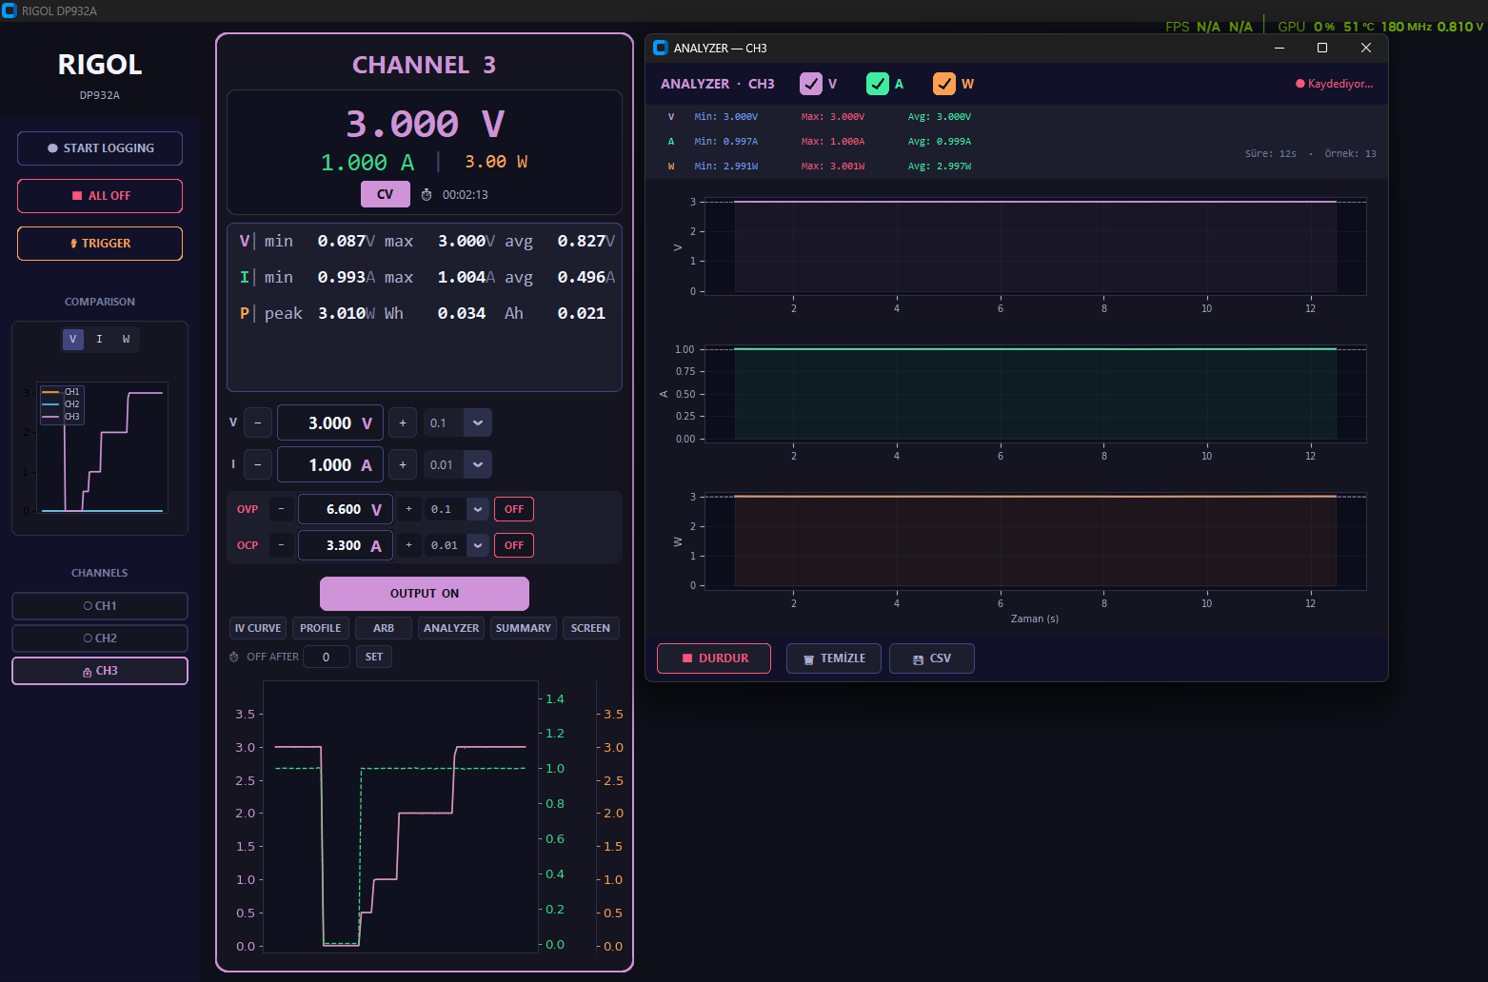Open the IV CURVE tab
The image size is (1488, 982).
pos(257,628)
